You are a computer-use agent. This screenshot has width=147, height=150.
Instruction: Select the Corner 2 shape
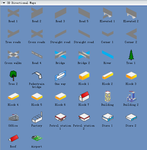coord(131,34)
